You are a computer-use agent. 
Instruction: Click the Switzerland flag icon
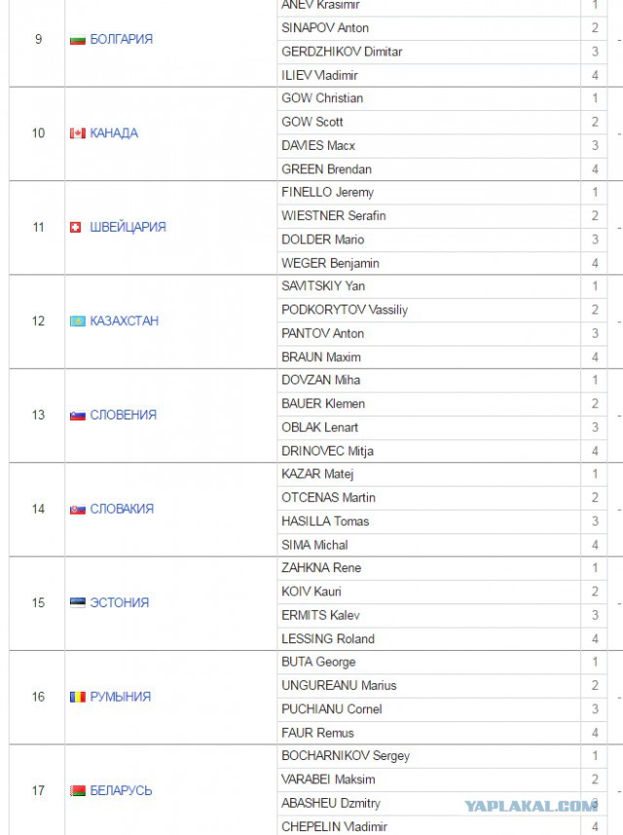[x=76, y=228]
